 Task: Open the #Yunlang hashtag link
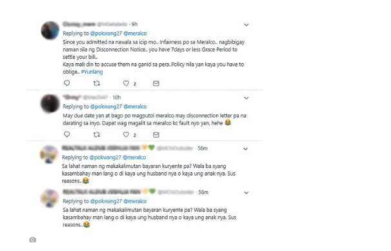92,72
